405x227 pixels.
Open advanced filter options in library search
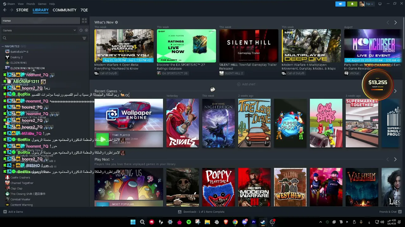(84, 38)
